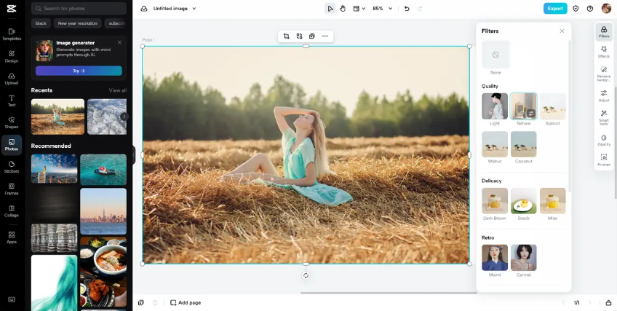The image size is (617, 311).
Task: Open the Design sidebar panel
Action: 12,56
